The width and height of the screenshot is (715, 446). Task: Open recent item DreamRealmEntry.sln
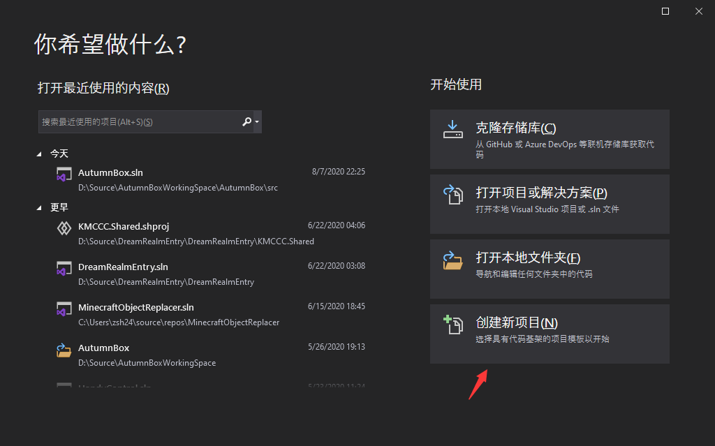[123, 267]
